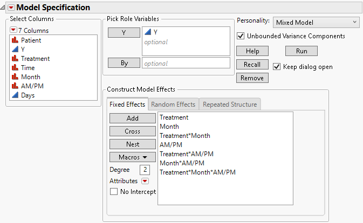Toggle Unbounded Variance Components checkbox
363x223 pixels.
pos(241,36)
